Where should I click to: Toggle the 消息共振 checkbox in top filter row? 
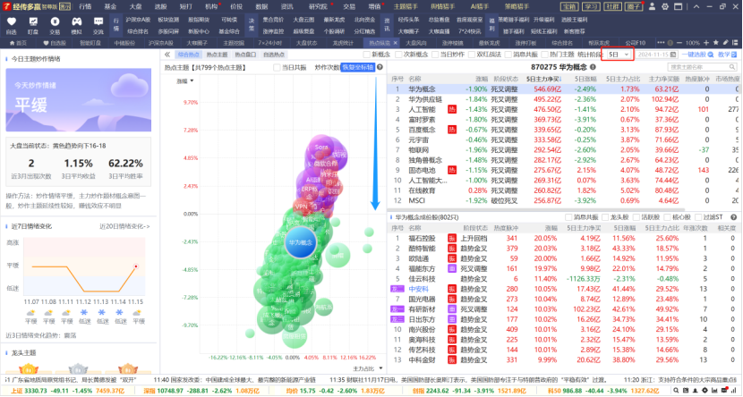(x=508, y=55)
